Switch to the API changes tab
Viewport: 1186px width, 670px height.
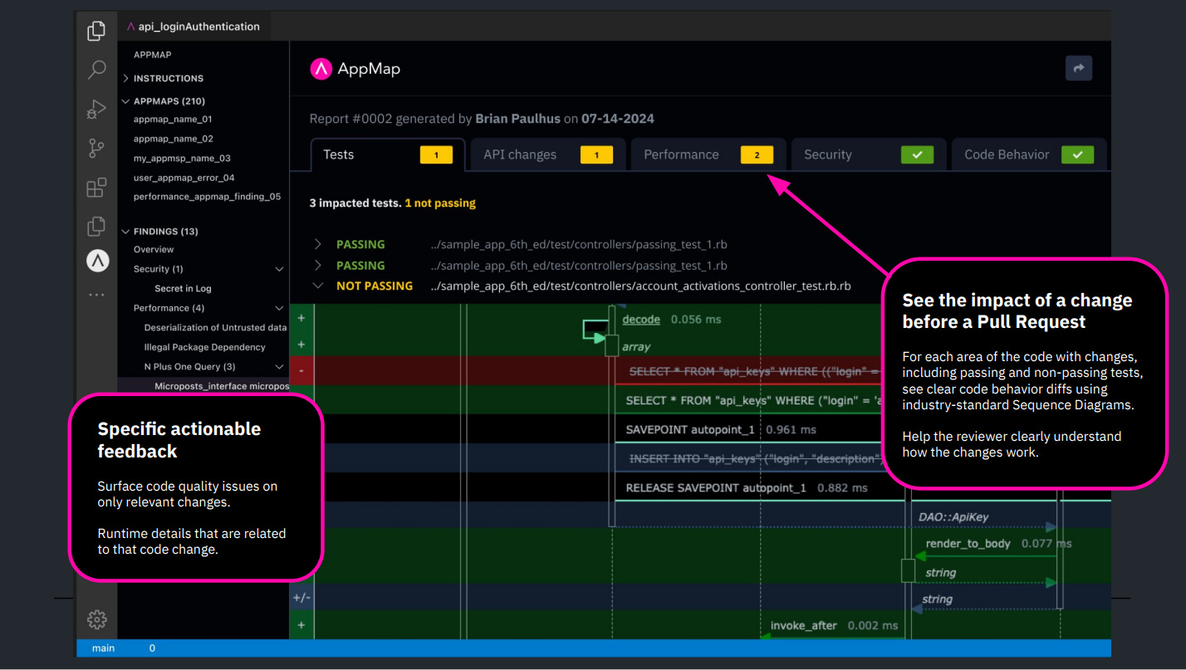tap(548, 154)
